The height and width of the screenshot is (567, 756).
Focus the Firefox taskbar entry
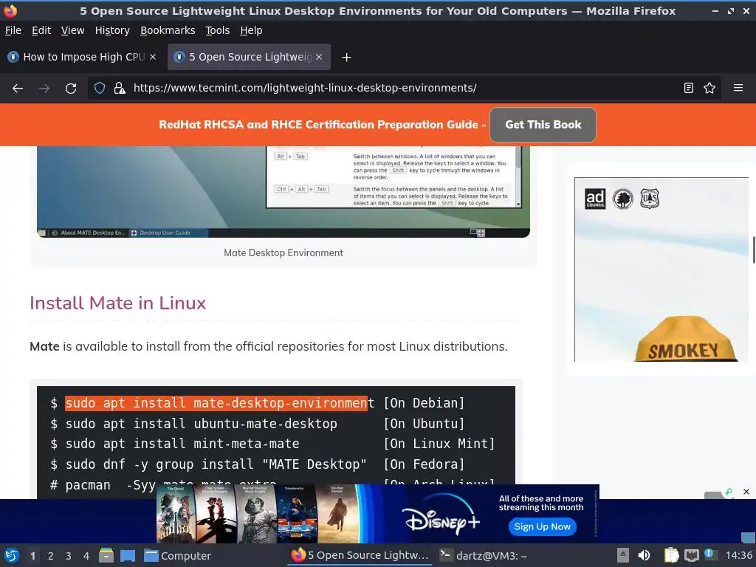coord(360,555)
